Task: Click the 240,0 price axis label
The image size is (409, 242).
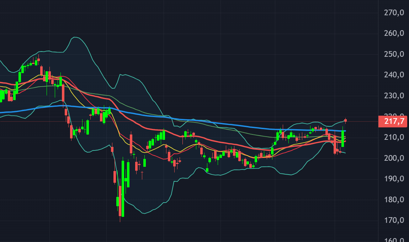Action: [x=394, y=75]
